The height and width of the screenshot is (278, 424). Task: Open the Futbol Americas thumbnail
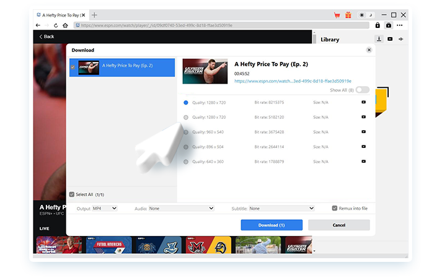(108, 245)
